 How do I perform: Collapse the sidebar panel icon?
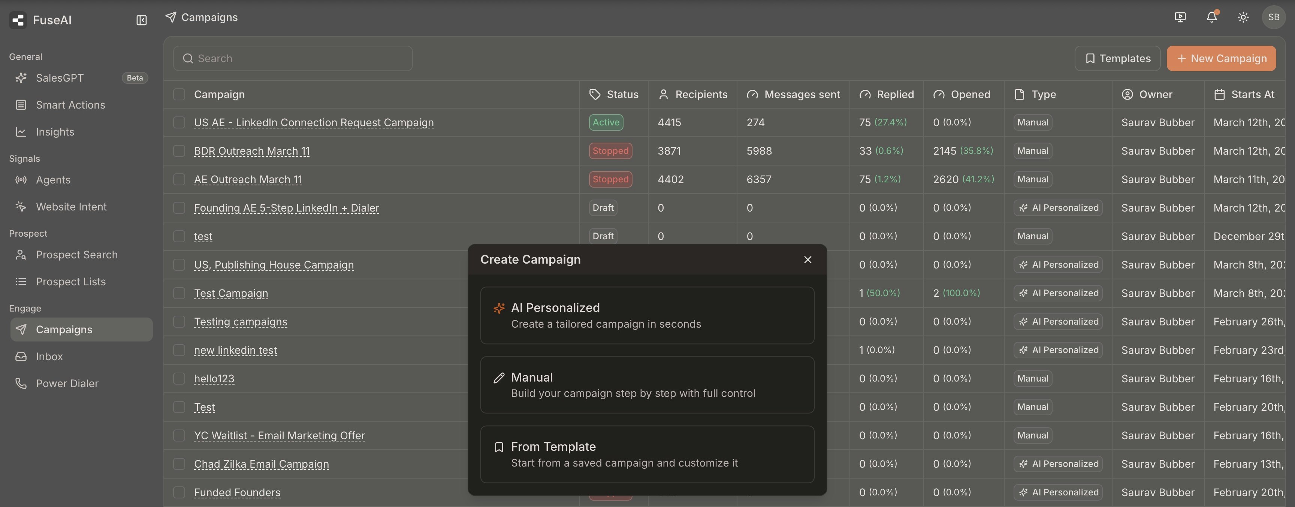coord(141,20)
